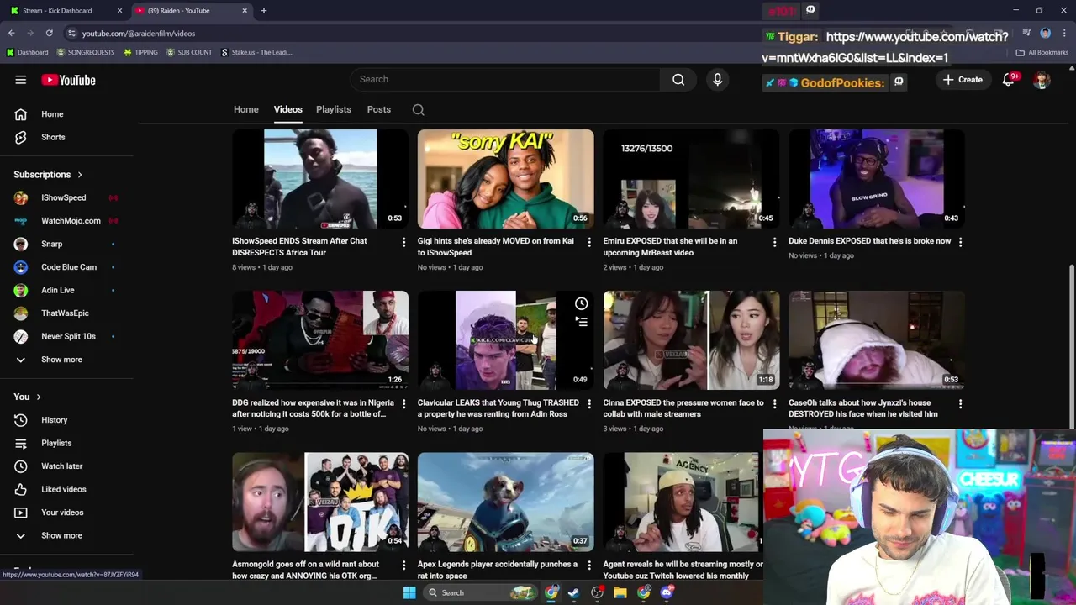Open the Cinna EXPOSED video thumbnail
1076x605 pixels.
(x=691, y=340)
